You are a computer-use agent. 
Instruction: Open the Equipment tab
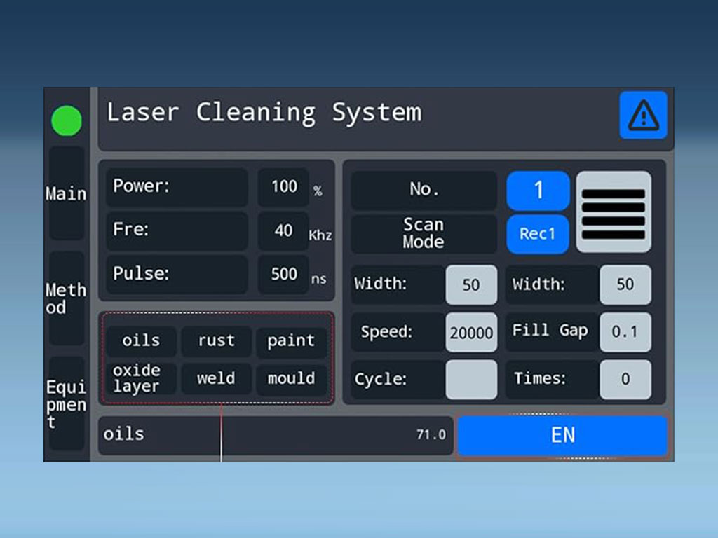(67, 403)
